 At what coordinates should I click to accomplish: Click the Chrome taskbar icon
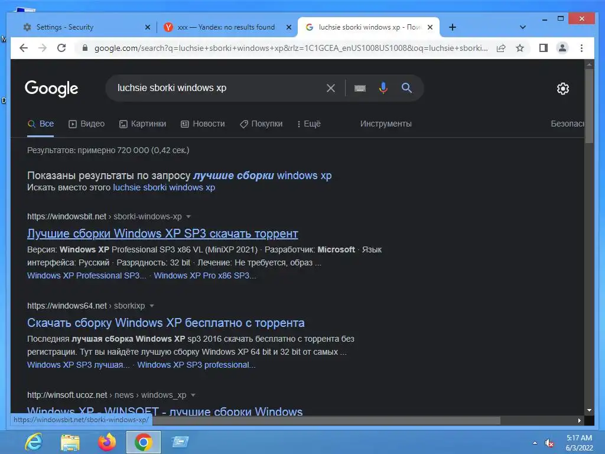[x=143, y=442]
